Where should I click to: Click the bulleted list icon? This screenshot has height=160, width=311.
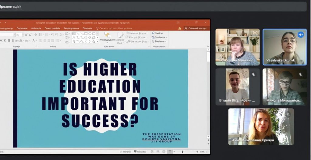pos(41,35)
